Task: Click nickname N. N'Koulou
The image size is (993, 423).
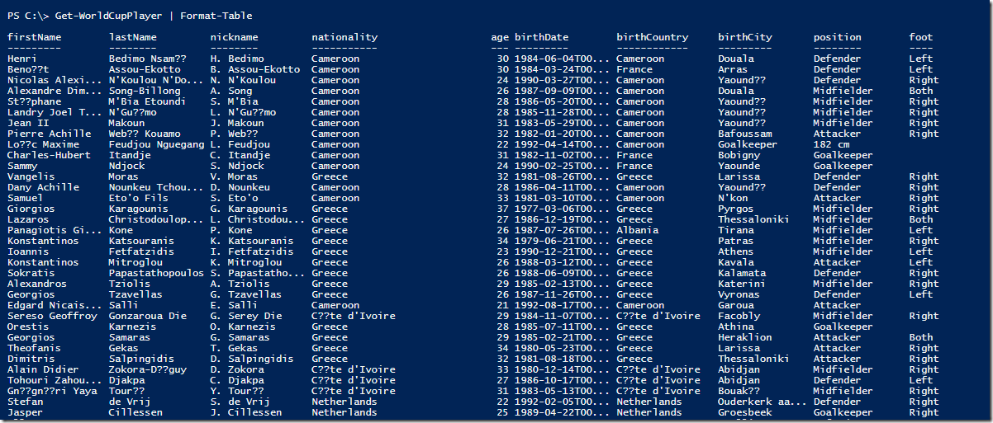Action: coord(243,80)
